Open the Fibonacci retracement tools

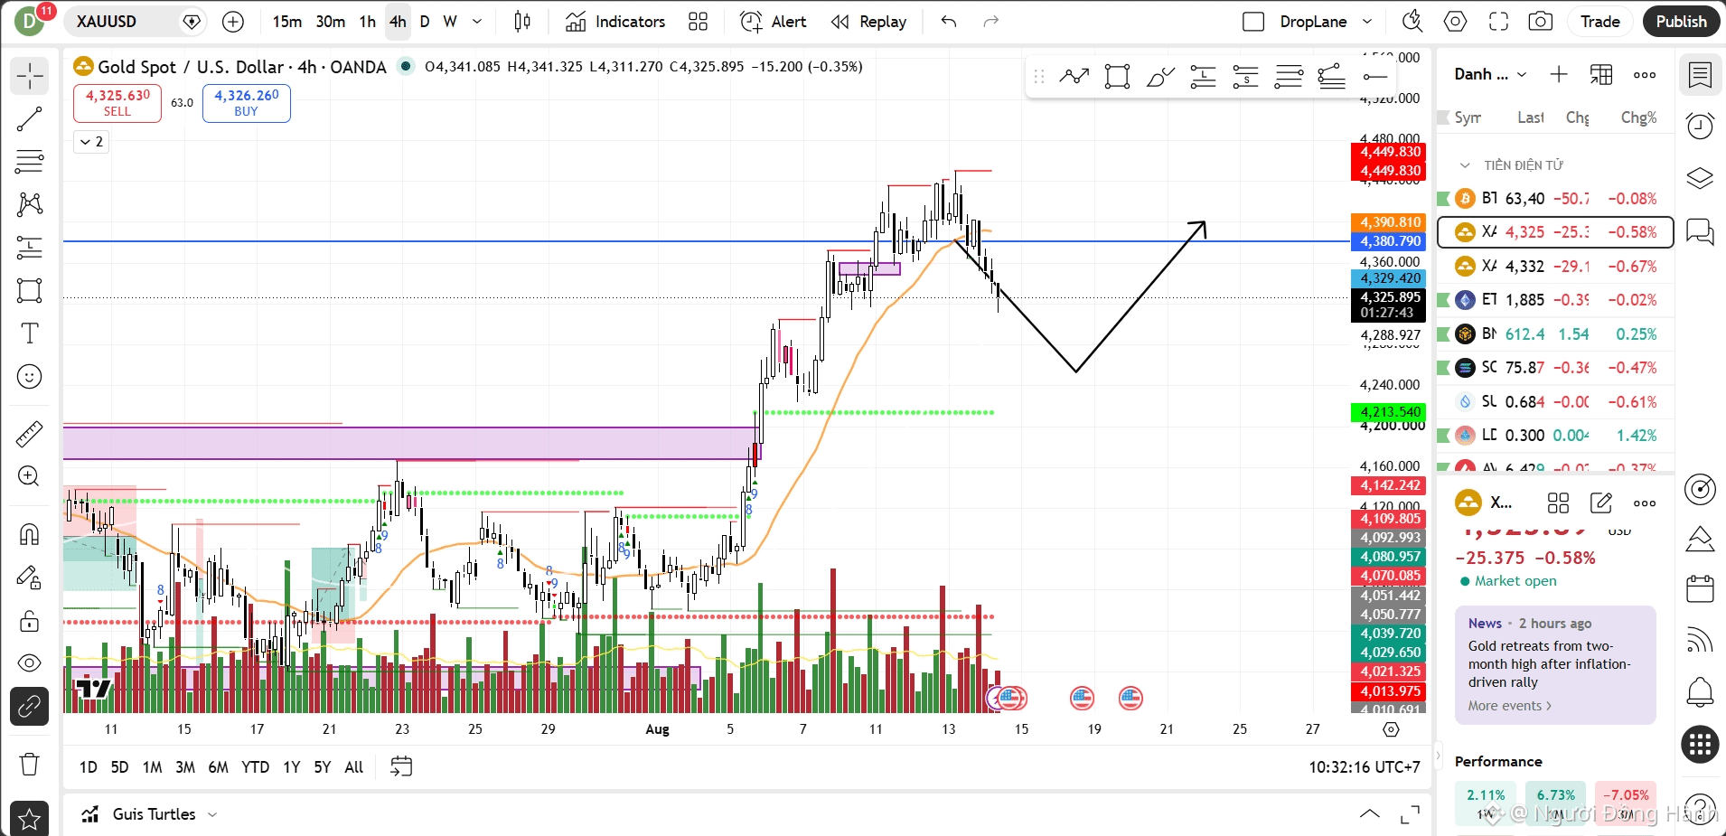29,162
